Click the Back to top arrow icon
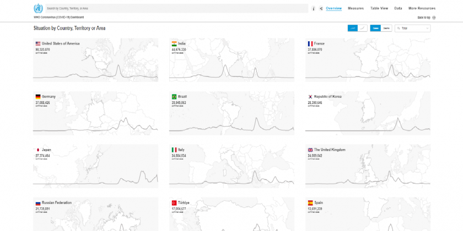 point(434,18)
